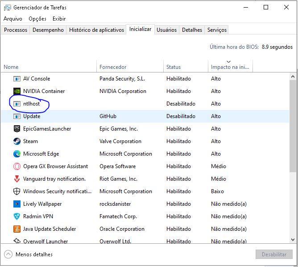Screen dimensions: 298x267
Task: Click the 8.9 segundos BIOS time
Action: point(277,47)
